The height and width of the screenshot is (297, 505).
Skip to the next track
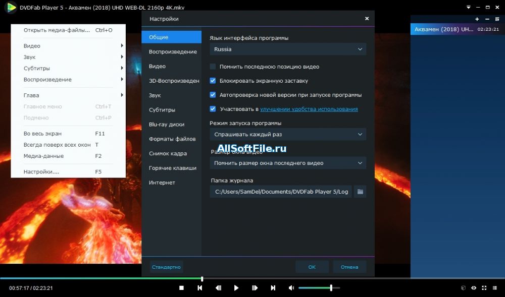273,288
